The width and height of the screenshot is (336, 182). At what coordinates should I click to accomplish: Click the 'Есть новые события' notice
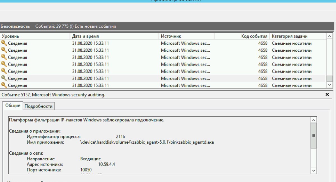click(95, 27)
